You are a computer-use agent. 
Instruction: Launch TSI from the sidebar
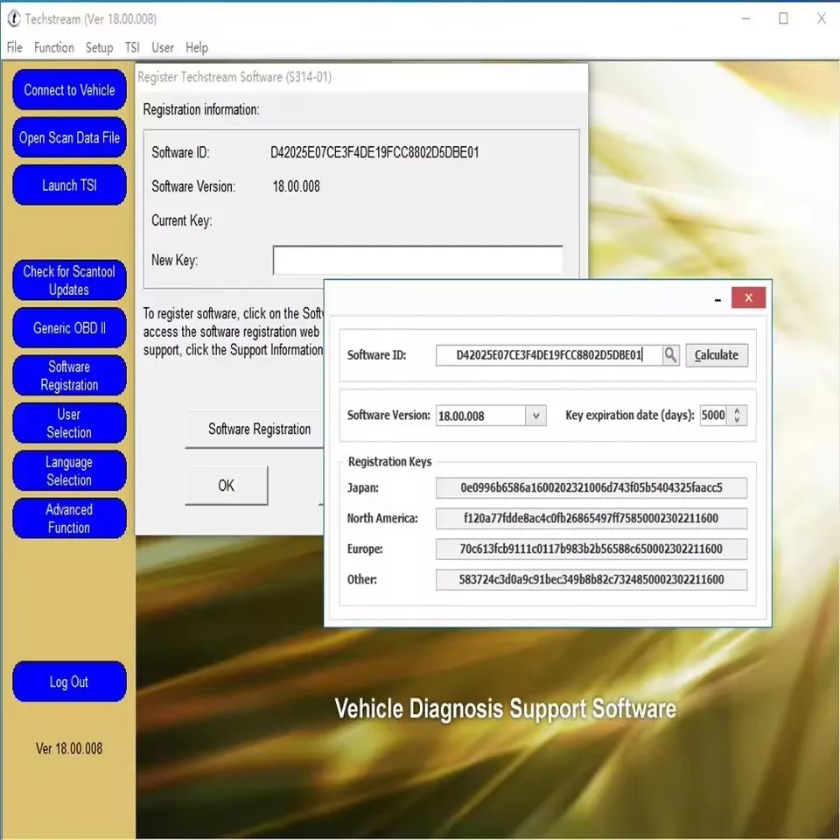(x=69, y=185)
